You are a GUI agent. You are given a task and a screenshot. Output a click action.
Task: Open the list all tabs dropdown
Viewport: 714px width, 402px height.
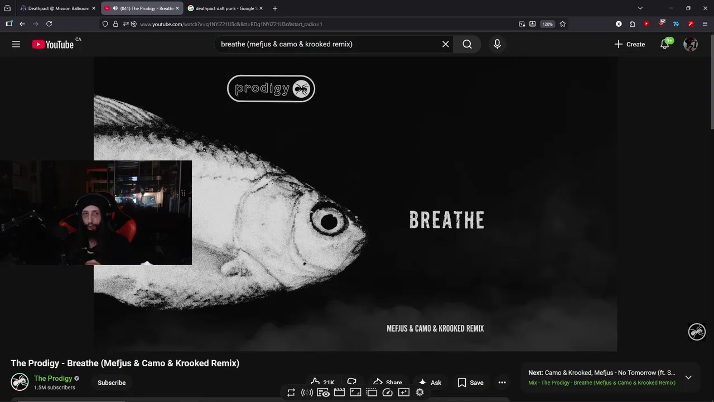tap(640, 8)
